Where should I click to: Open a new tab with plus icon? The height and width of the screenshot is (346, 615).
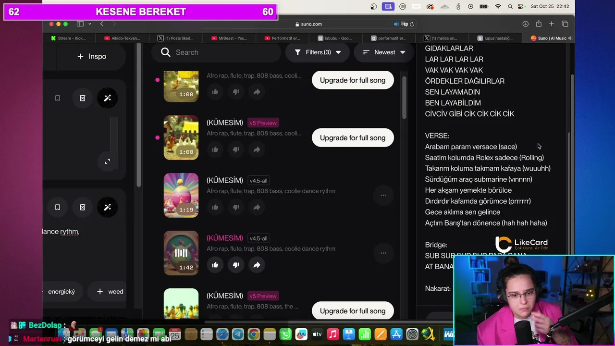click(552, 24)
